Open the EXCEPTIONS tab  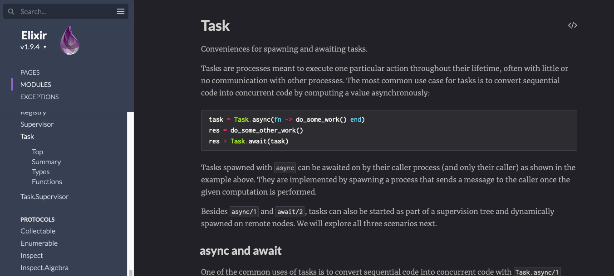(x=39, y=97)
